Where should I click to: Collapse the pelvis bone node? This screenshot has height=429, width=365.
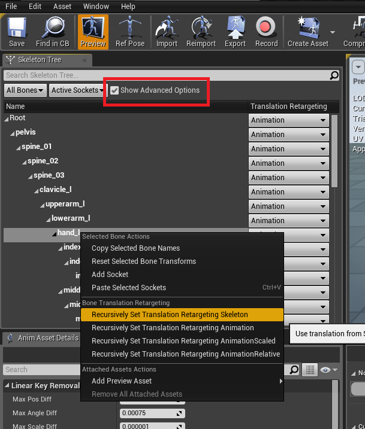(x=13, y=134)
